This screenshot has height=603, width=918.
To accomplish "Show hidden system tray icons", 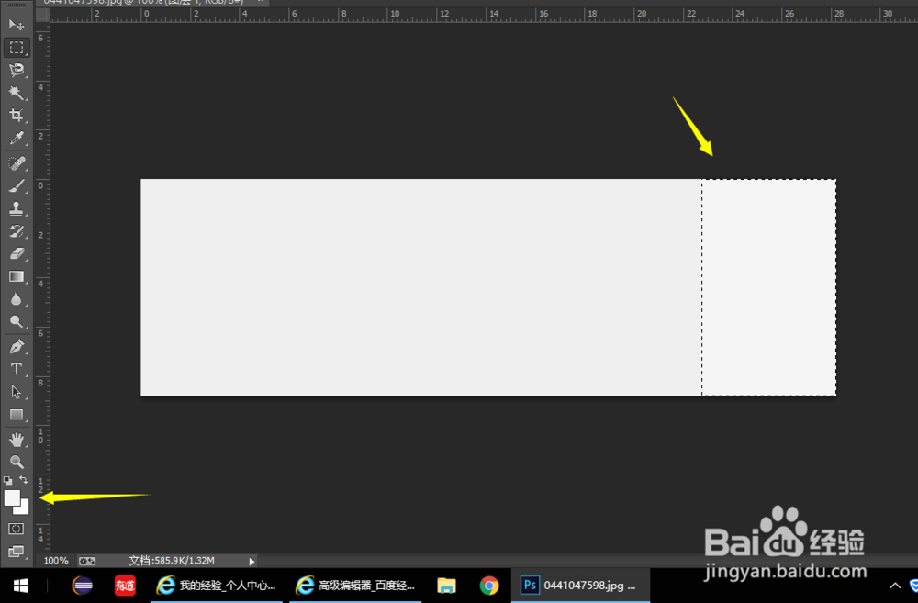I will [x=895, y=586].
